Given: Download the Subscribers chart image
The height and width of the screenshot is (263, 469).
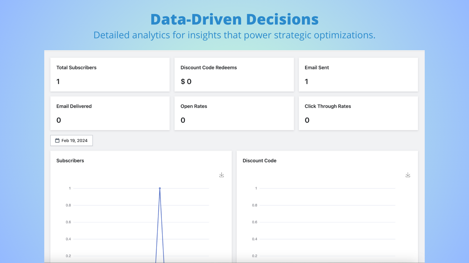Looking at the screenshot, I should pos(222,175).
